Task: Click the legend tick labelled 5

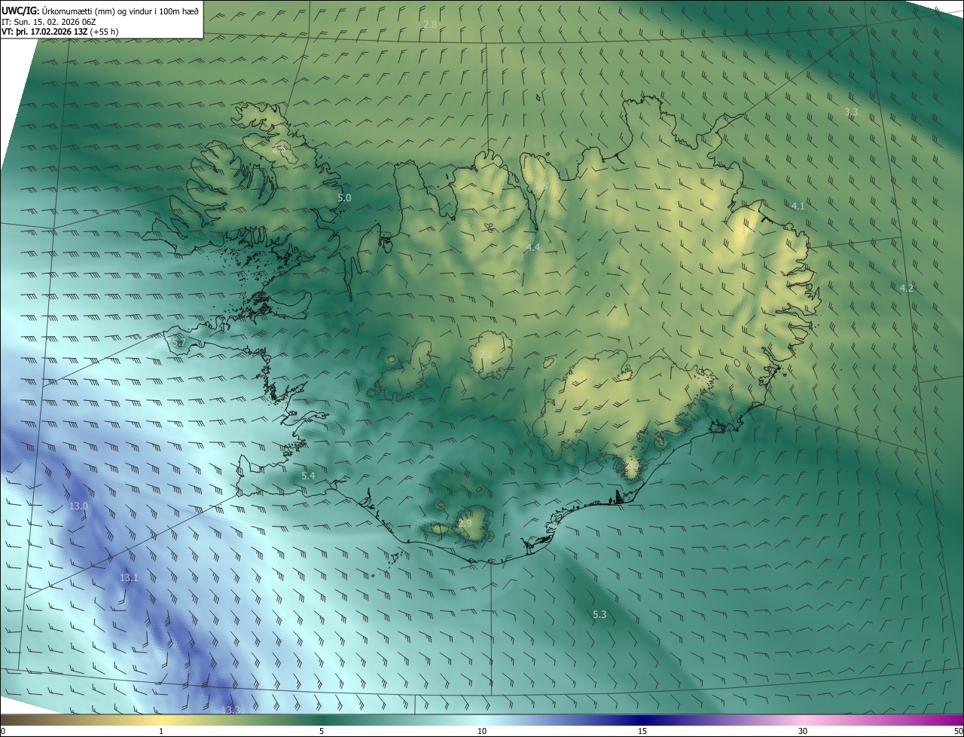Action: [322, 731]
